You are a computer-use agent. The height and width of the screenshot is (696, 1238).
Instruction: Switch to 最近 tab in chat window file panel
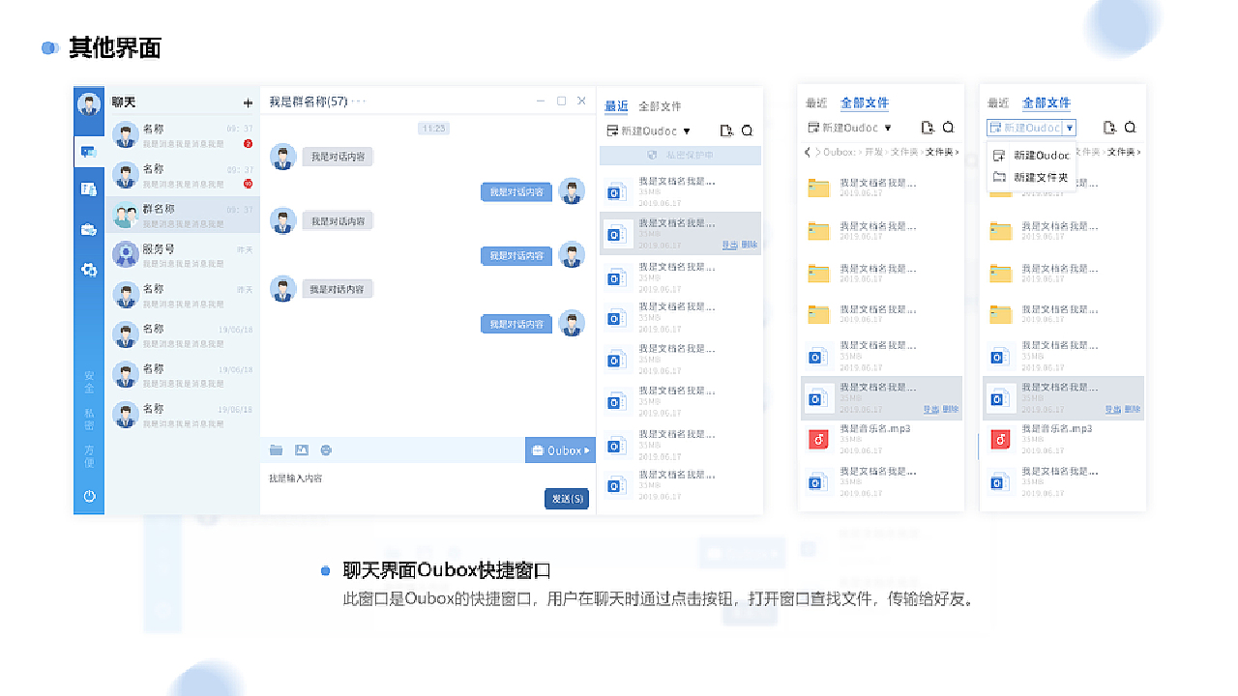click(616, 106)
